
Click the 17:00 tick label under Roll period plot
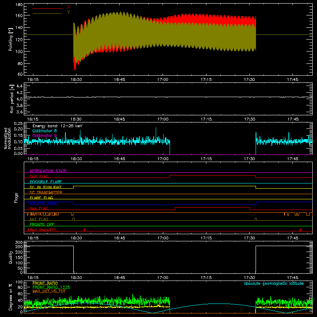pyautogui.click(x=163, y=119)
